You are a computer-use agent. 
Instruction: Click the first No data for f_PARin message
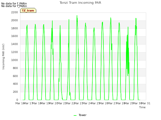(x=14, y=3)
